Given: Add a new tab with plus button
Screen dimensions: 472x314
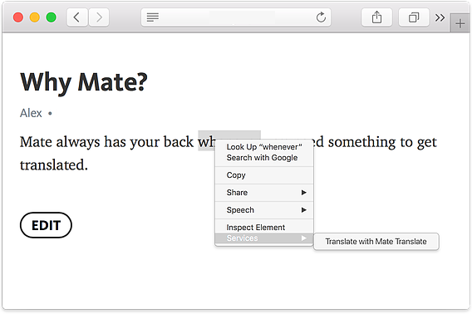Looking at the screenshot, I should coord(460,23).
